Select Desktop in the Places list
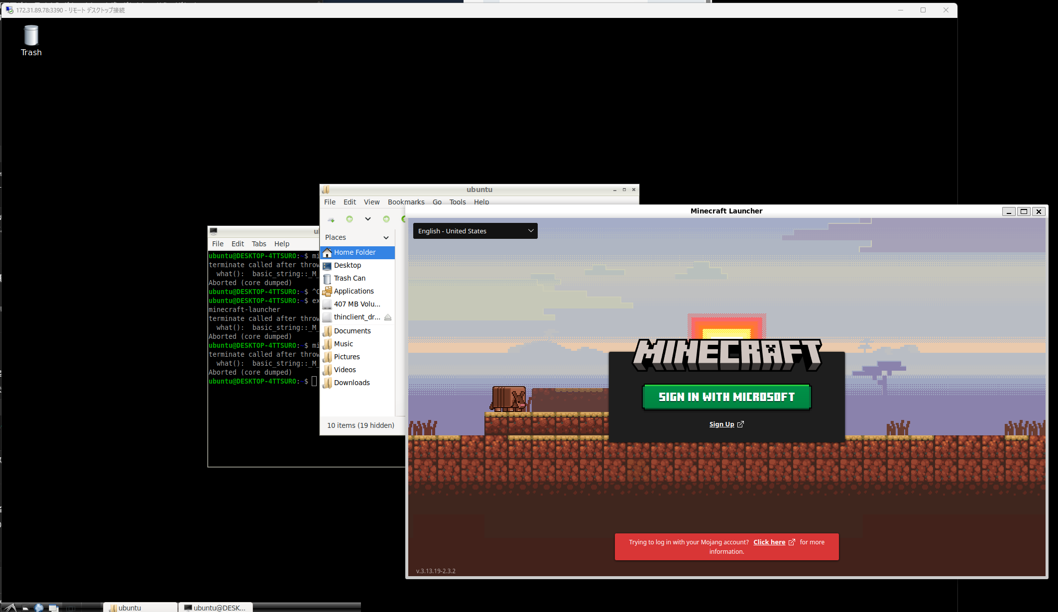 [x=358, y=265]
